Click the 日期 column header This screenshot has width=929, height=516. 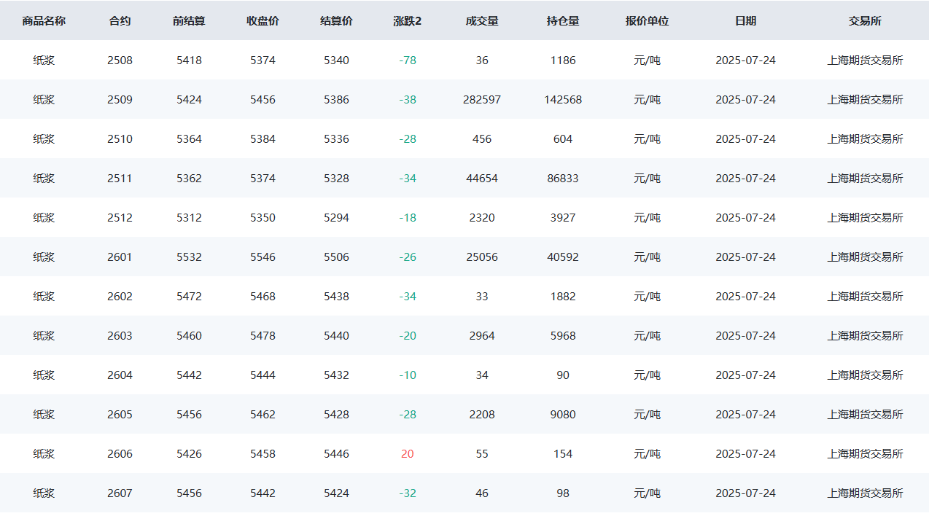(x=745, y=21)
